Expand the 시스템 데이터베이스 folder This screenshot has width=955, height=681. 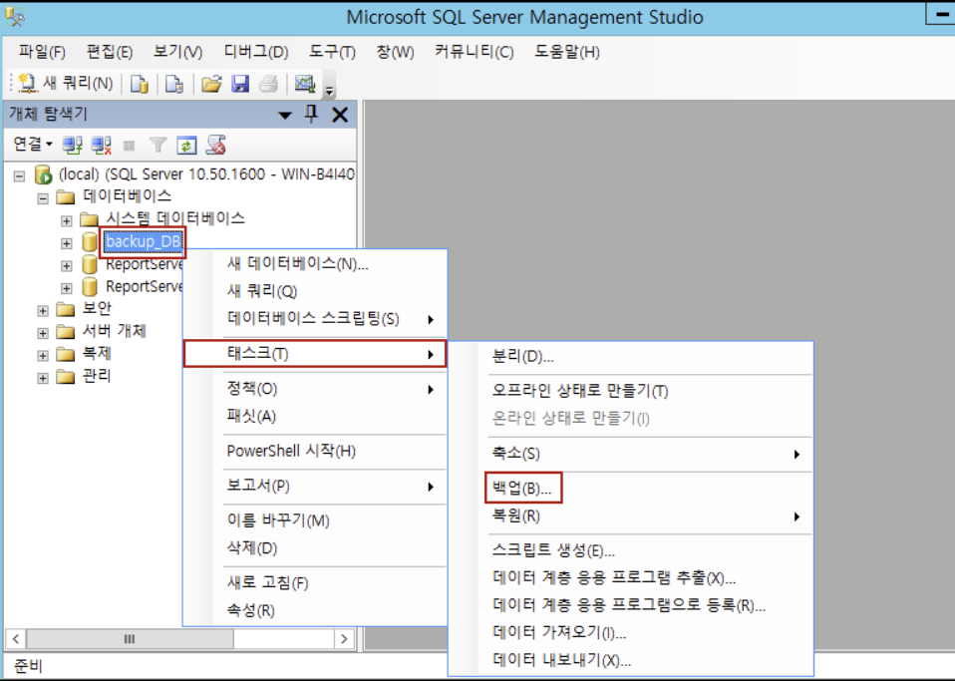tap(67, 220)
